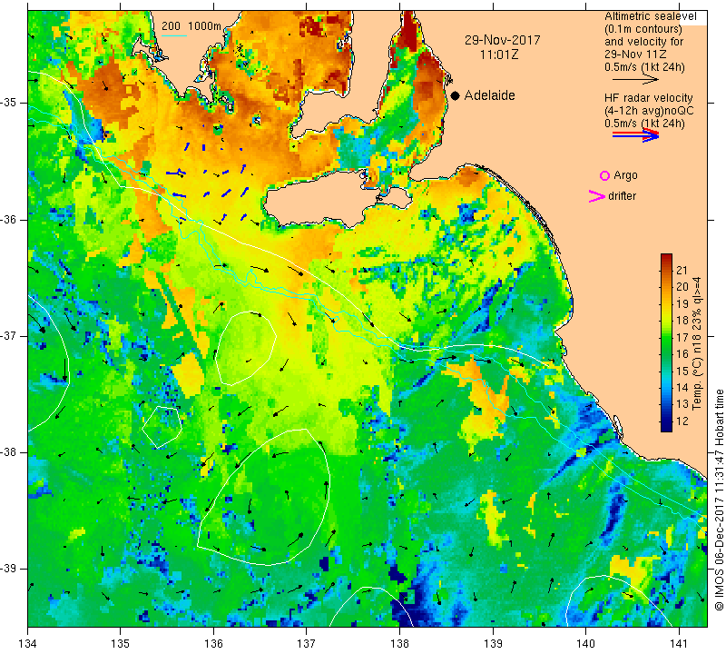This screenshot has width=726, height=654.
Task: Click the '135' longitude axis label
Action: pos(121,643)
